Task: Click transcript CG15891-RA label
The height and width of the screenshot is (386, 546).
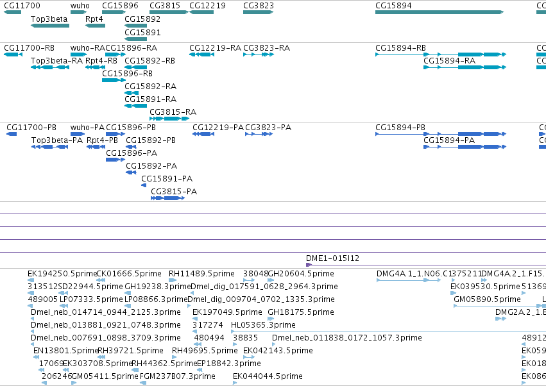Action: (150, 99)
